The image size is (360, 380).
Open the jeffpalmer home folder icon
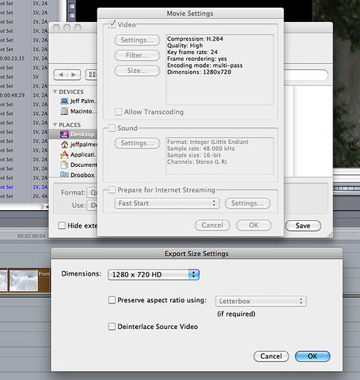click(x=65, y=145)
